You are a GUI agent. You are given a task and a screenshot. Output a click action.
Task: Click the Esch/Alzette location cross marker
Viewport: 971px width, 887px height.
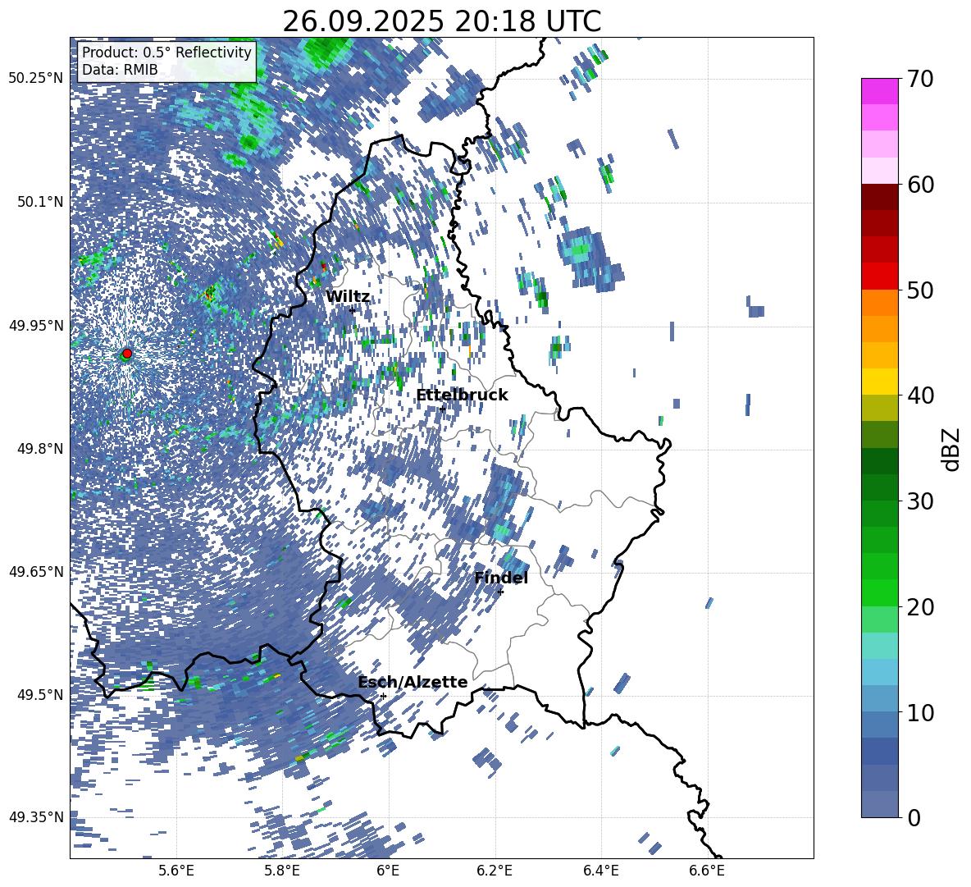pyautogui.click(x=383, y=696)
